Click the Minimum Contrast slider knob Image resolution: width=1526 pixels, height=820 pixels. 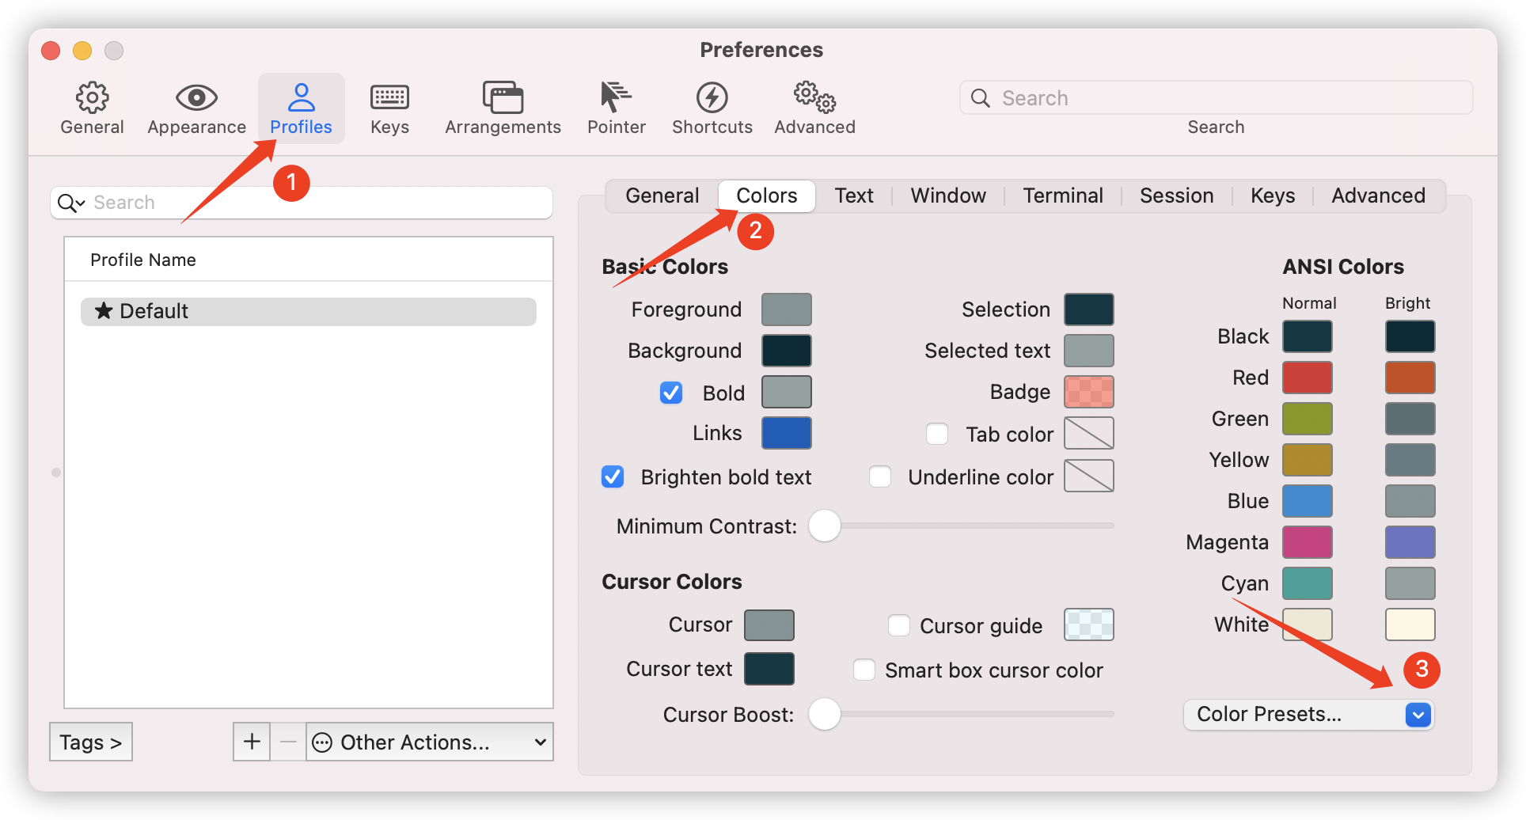coord(825,526)
